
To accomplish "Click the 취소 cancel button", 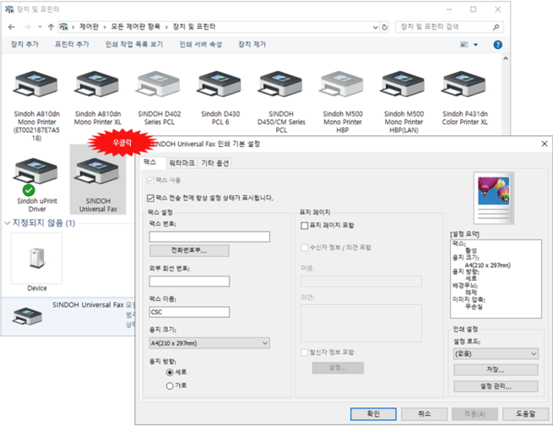I will click(x=424, y=414).
